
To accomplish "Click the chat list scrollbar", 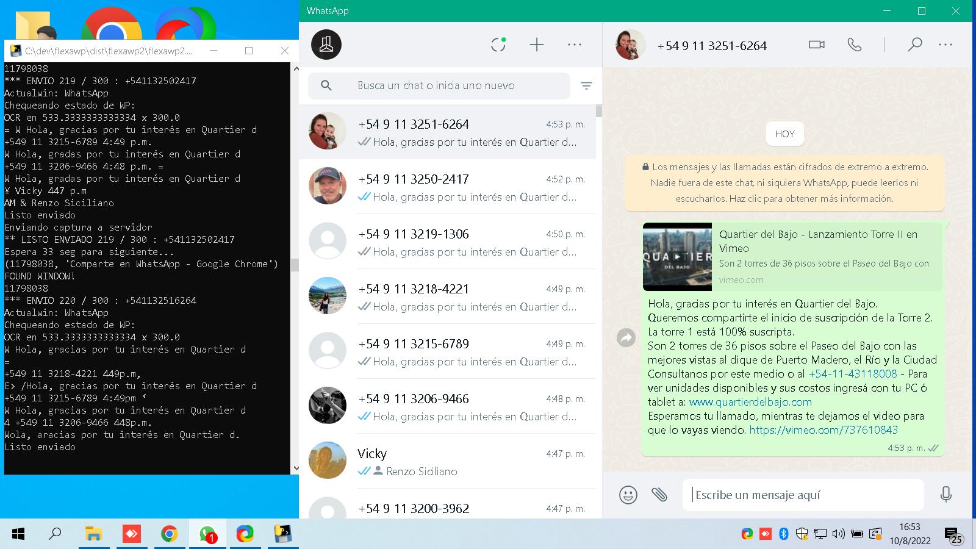I will click(599, 111).
